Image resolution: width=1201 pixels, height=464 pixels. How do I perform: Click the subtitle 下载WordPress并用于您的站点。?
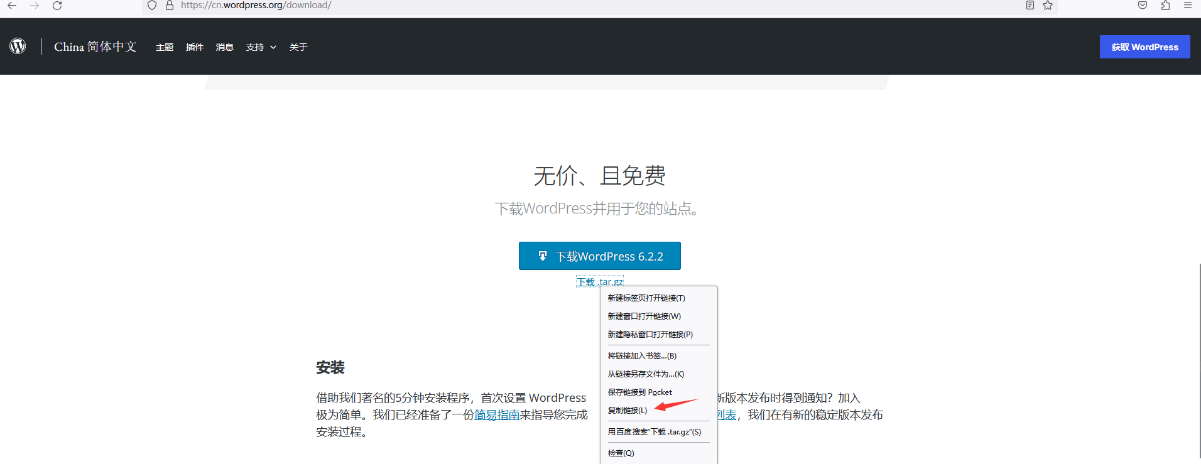[597, 208]
